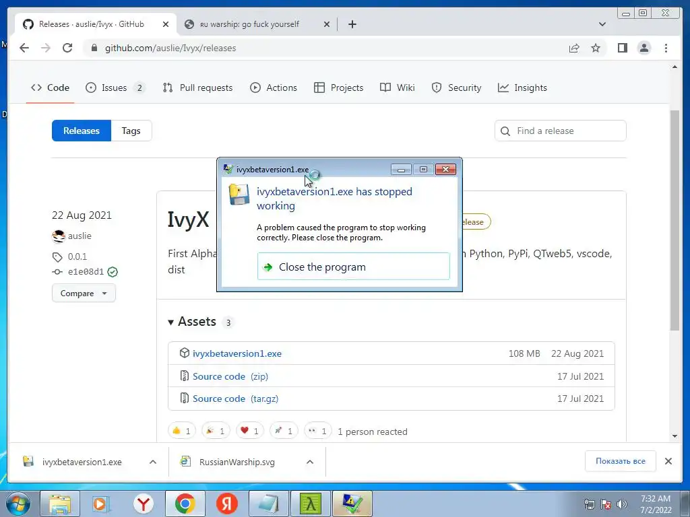Open the share page icon
This screenshot has height=517, width=690.
click(x=574, y=48)
